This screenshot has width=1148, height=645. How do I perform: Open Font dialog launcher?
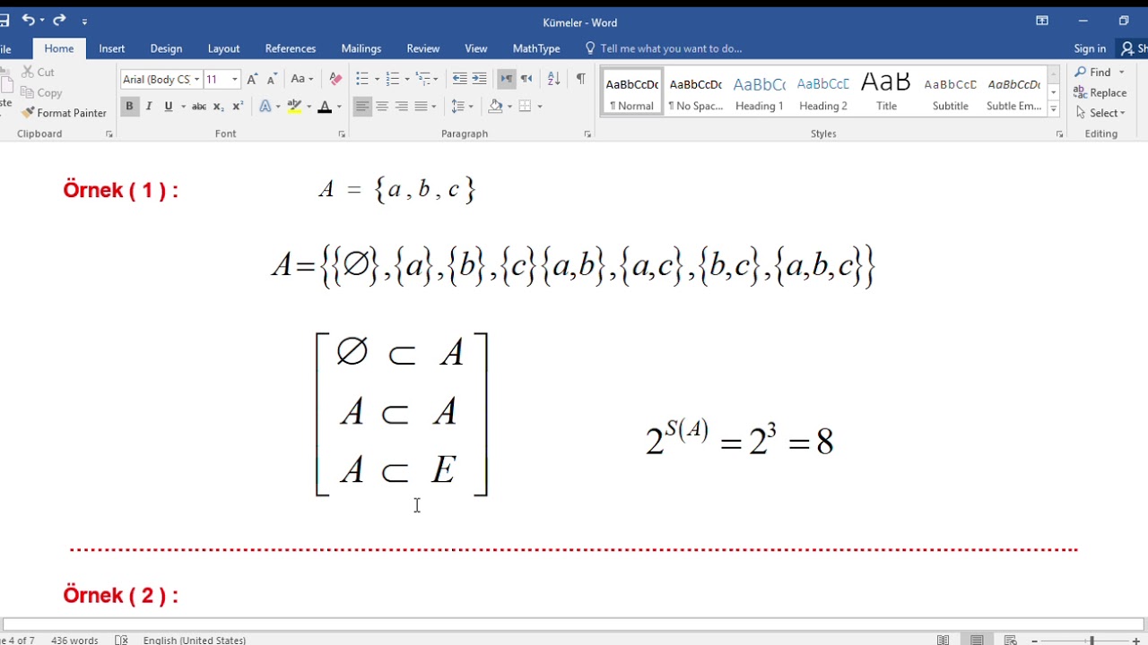click(342, 134)
